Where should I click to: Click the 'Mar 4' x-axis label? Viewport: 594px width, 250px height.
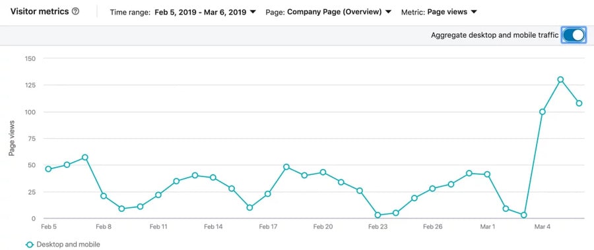(x=542, y=227)
